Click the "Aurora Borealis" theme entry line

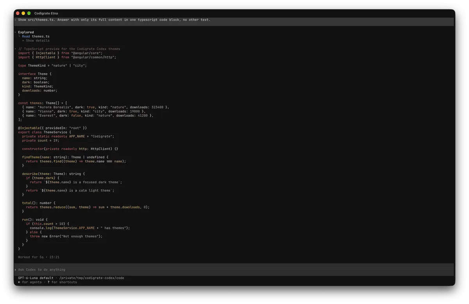(x=95, y=107)
